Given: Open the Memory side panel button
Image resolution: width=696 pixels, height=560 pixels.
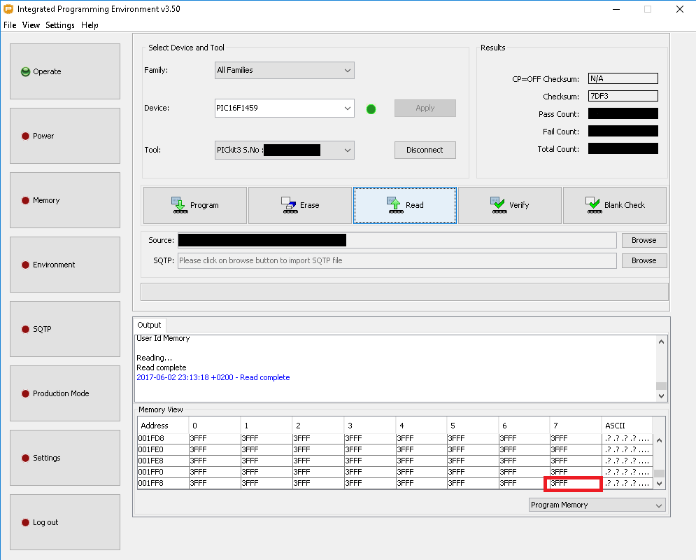Looking at the screenshot, I should 65,200.
